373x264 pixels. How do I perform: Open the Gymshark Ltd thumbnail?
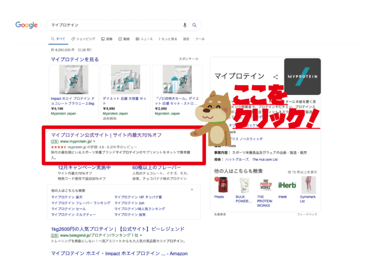(x=308, y=185)
